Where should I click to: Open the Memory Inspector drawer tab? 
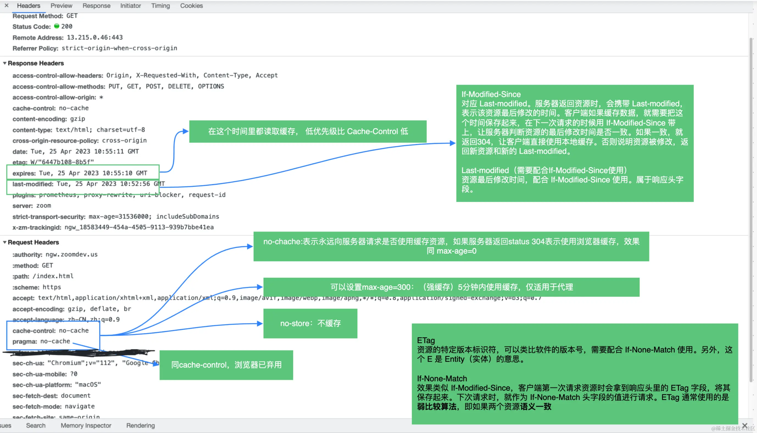[x=86, y=425]
